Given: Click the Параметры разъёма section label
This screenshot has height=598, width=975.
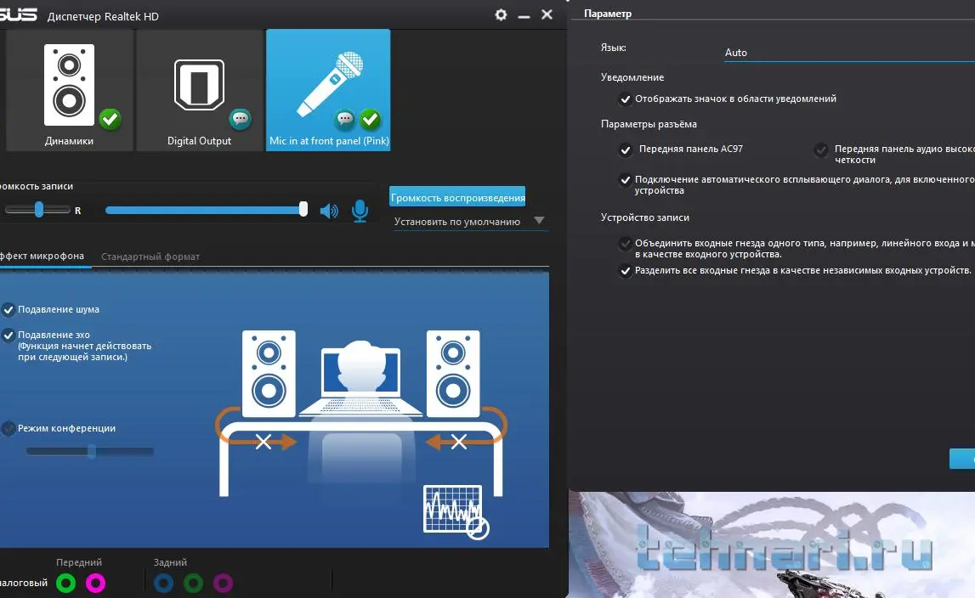Looking at the screenshot, I should coord(649,124).
